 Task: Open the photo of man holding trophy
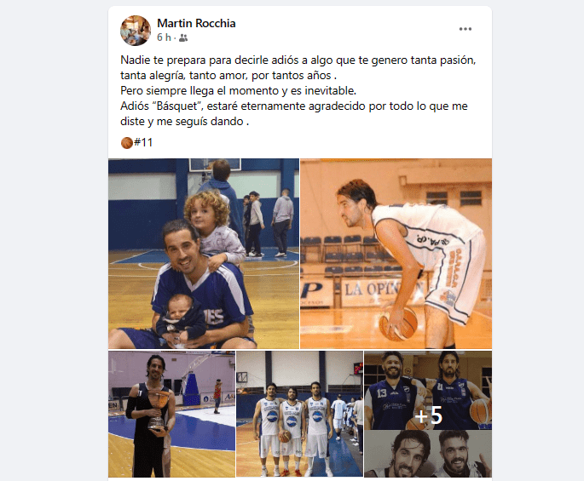click(171, 414)
